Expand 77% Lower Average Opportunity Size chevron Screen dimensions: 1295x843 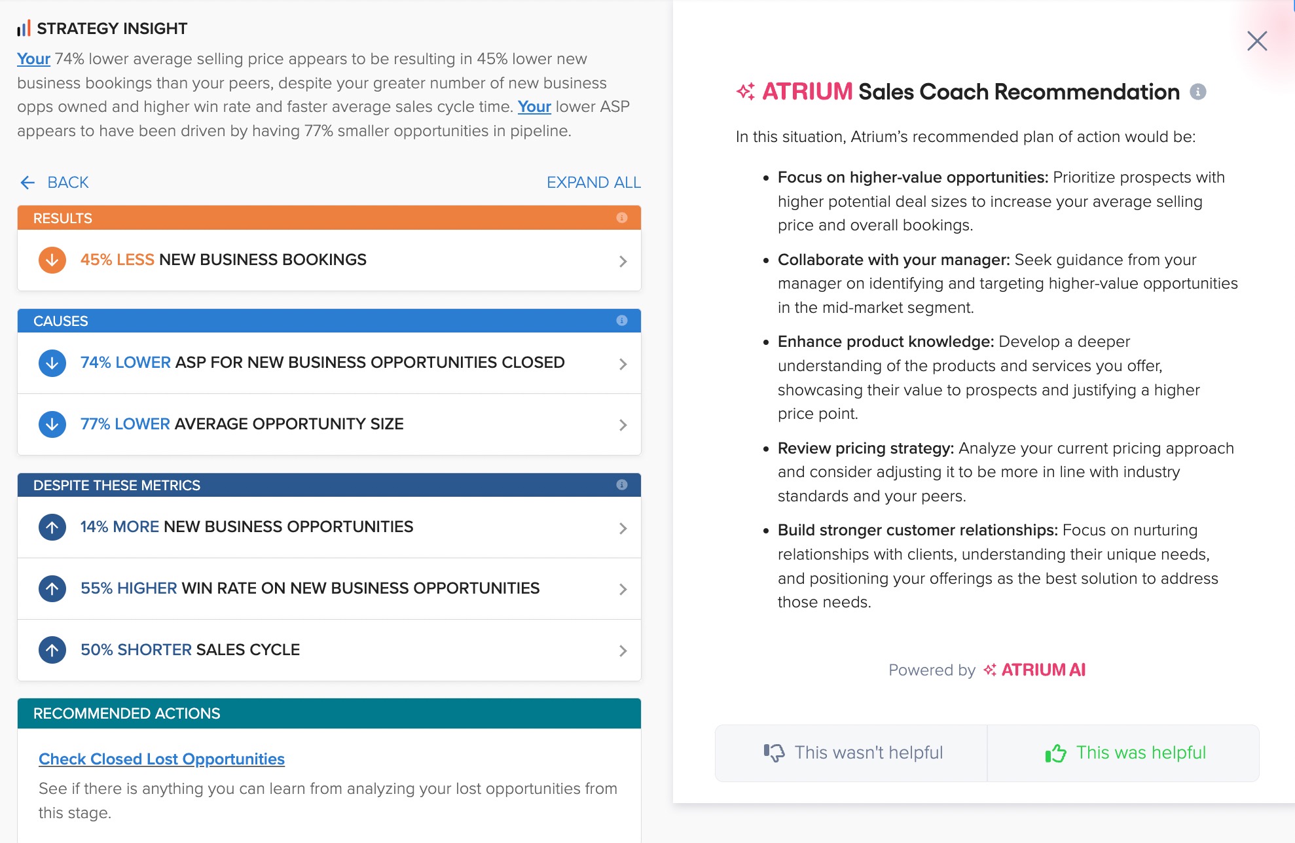pos(623,425)
